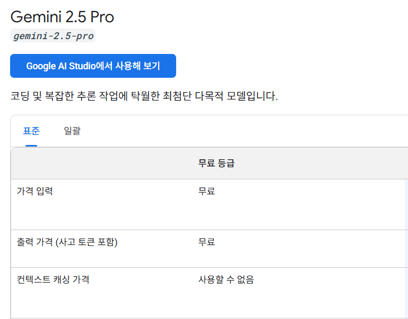Click the 무료 등급 column header
The width and height of the screenshot is (408, 319).
[216, 163]
